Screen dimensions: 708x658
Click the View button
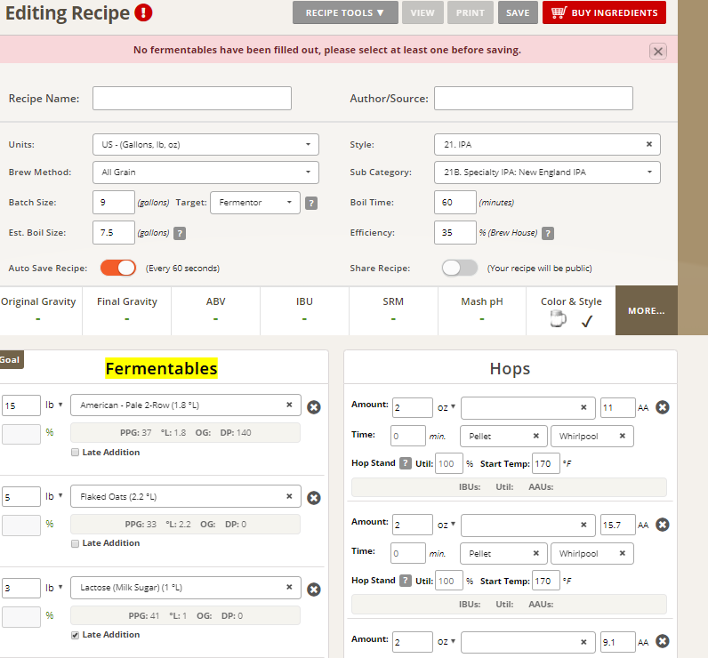click(x=422, y=12)
